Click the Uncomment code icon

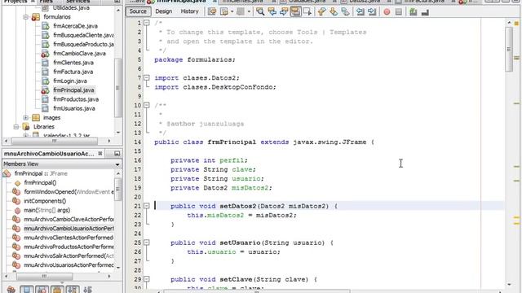425,12
